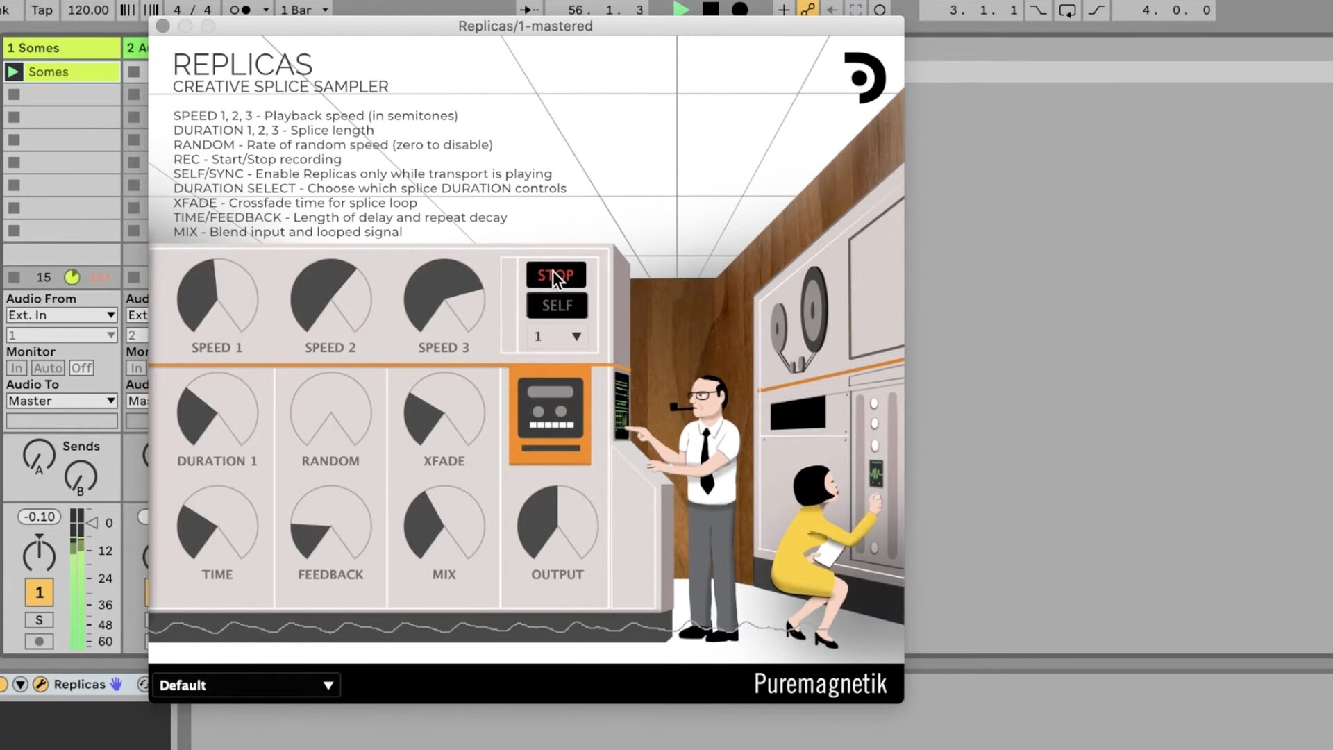
Task: Click the Replicas device wrench icon
Action: (41, 685)
